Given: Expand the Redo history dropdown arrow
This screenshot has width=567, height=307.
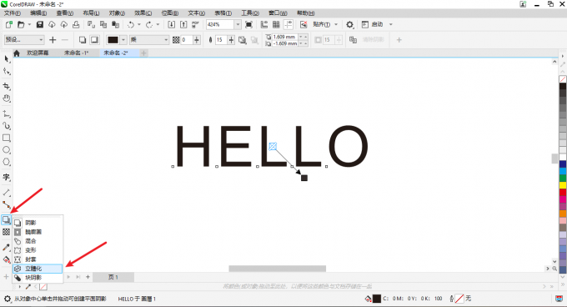Looking at the screenshot, I should 158,24.
